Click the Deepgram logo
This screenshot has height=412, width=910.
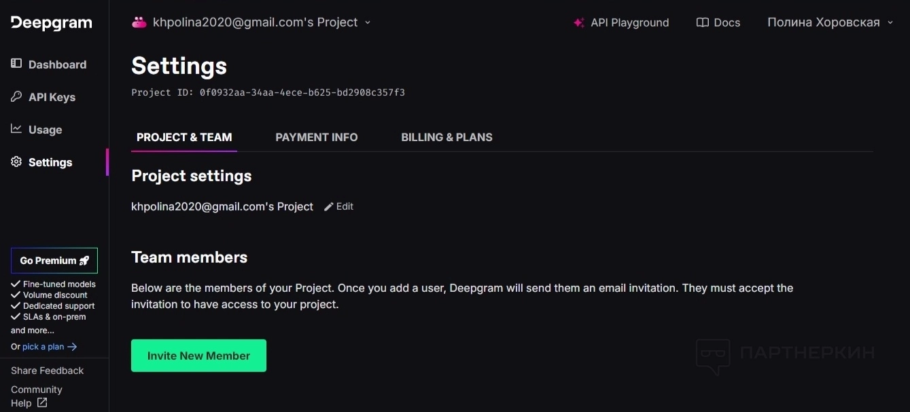pyautogui.click(x=52, y=23)
